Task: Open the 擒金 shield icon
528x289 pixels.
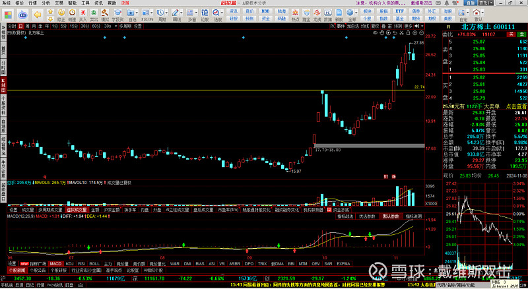Action: 306,13
